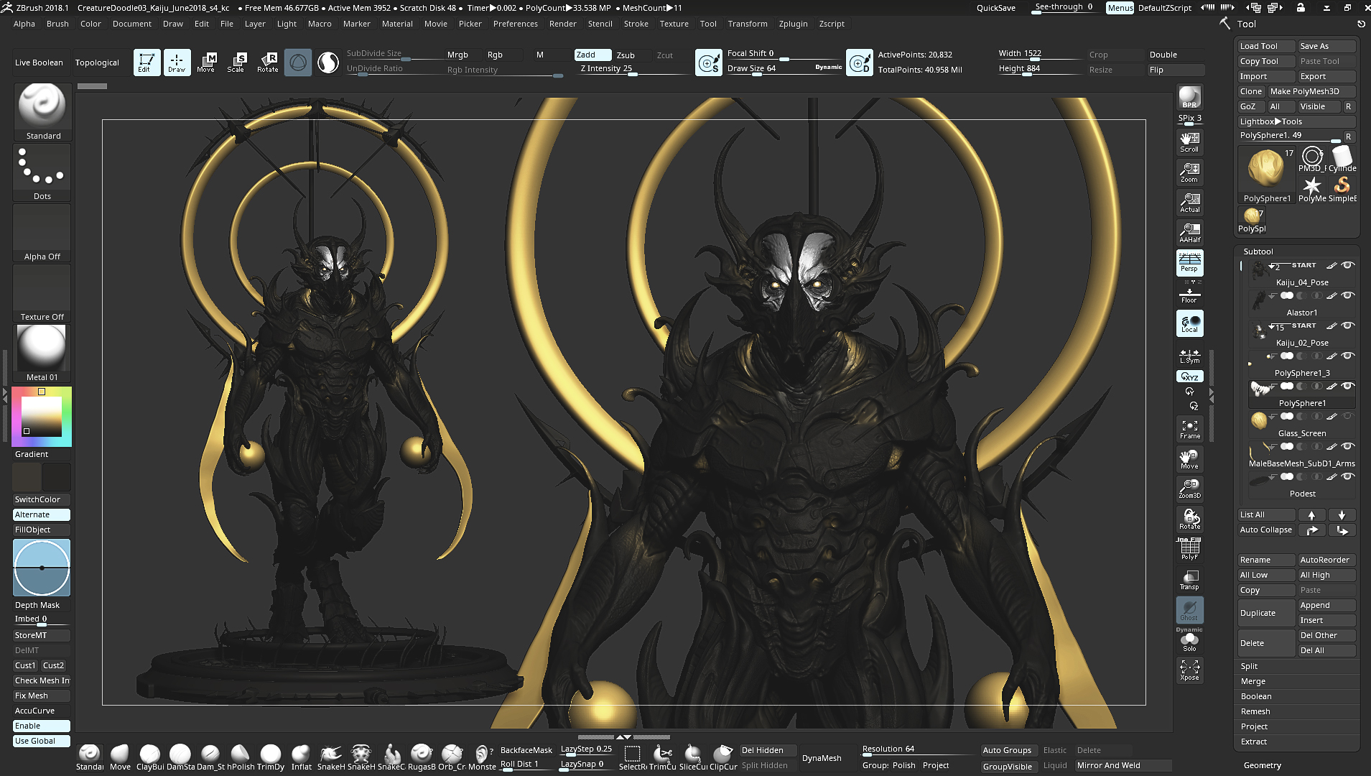Choose the SelectRect brush icon
Image resolution: width=1371 pixels, height=776 pixels.
pyautogui.click(x=633, y=757)
